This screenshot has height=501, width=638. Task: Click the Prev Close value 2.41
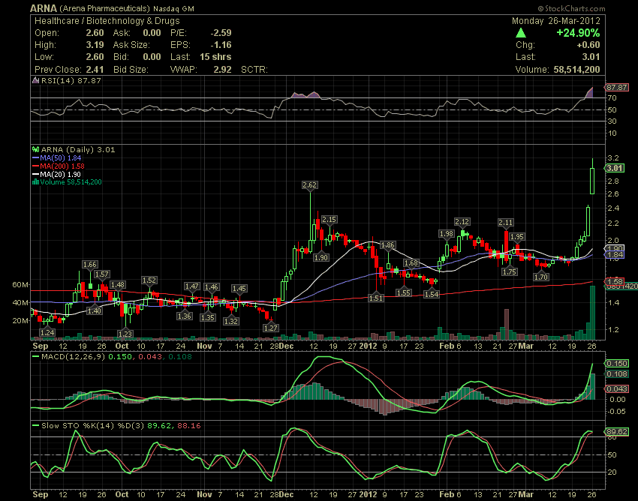pos(95,70)
